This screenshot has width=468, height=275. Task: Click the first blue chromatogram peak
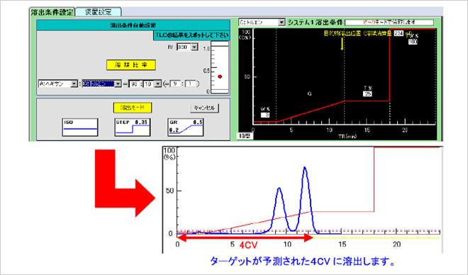click(x=279, y=209)
